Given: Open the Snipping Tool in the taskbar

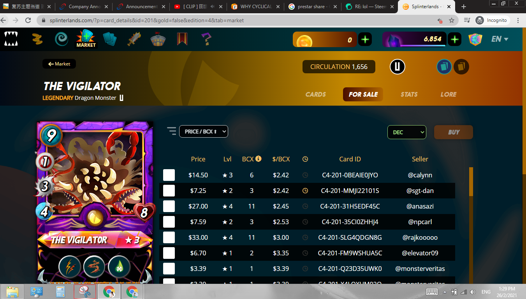Looking at the screenshot, I should (84, 292).
